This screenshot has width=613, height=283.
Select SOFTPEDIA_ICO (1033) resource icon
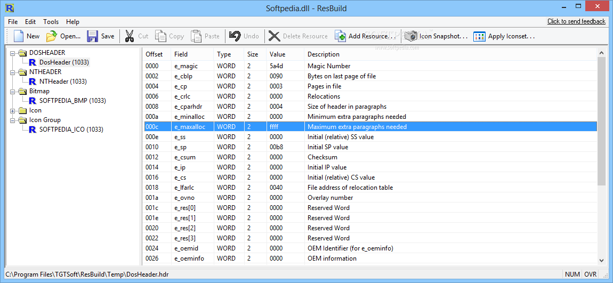(33, 130)
